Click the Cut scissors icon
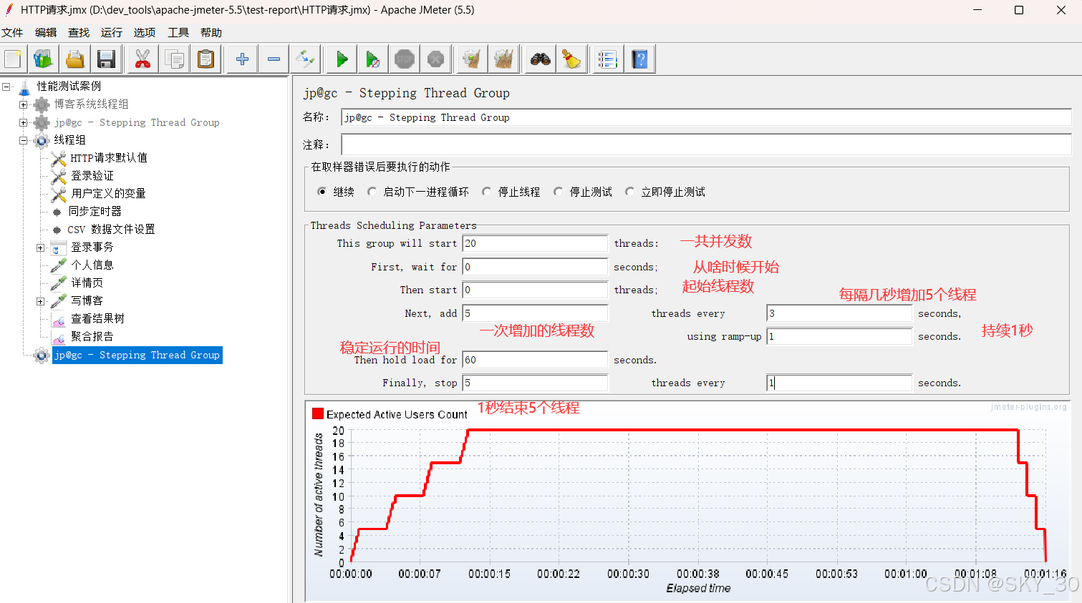1082x603 pixels. click(143, 59)
